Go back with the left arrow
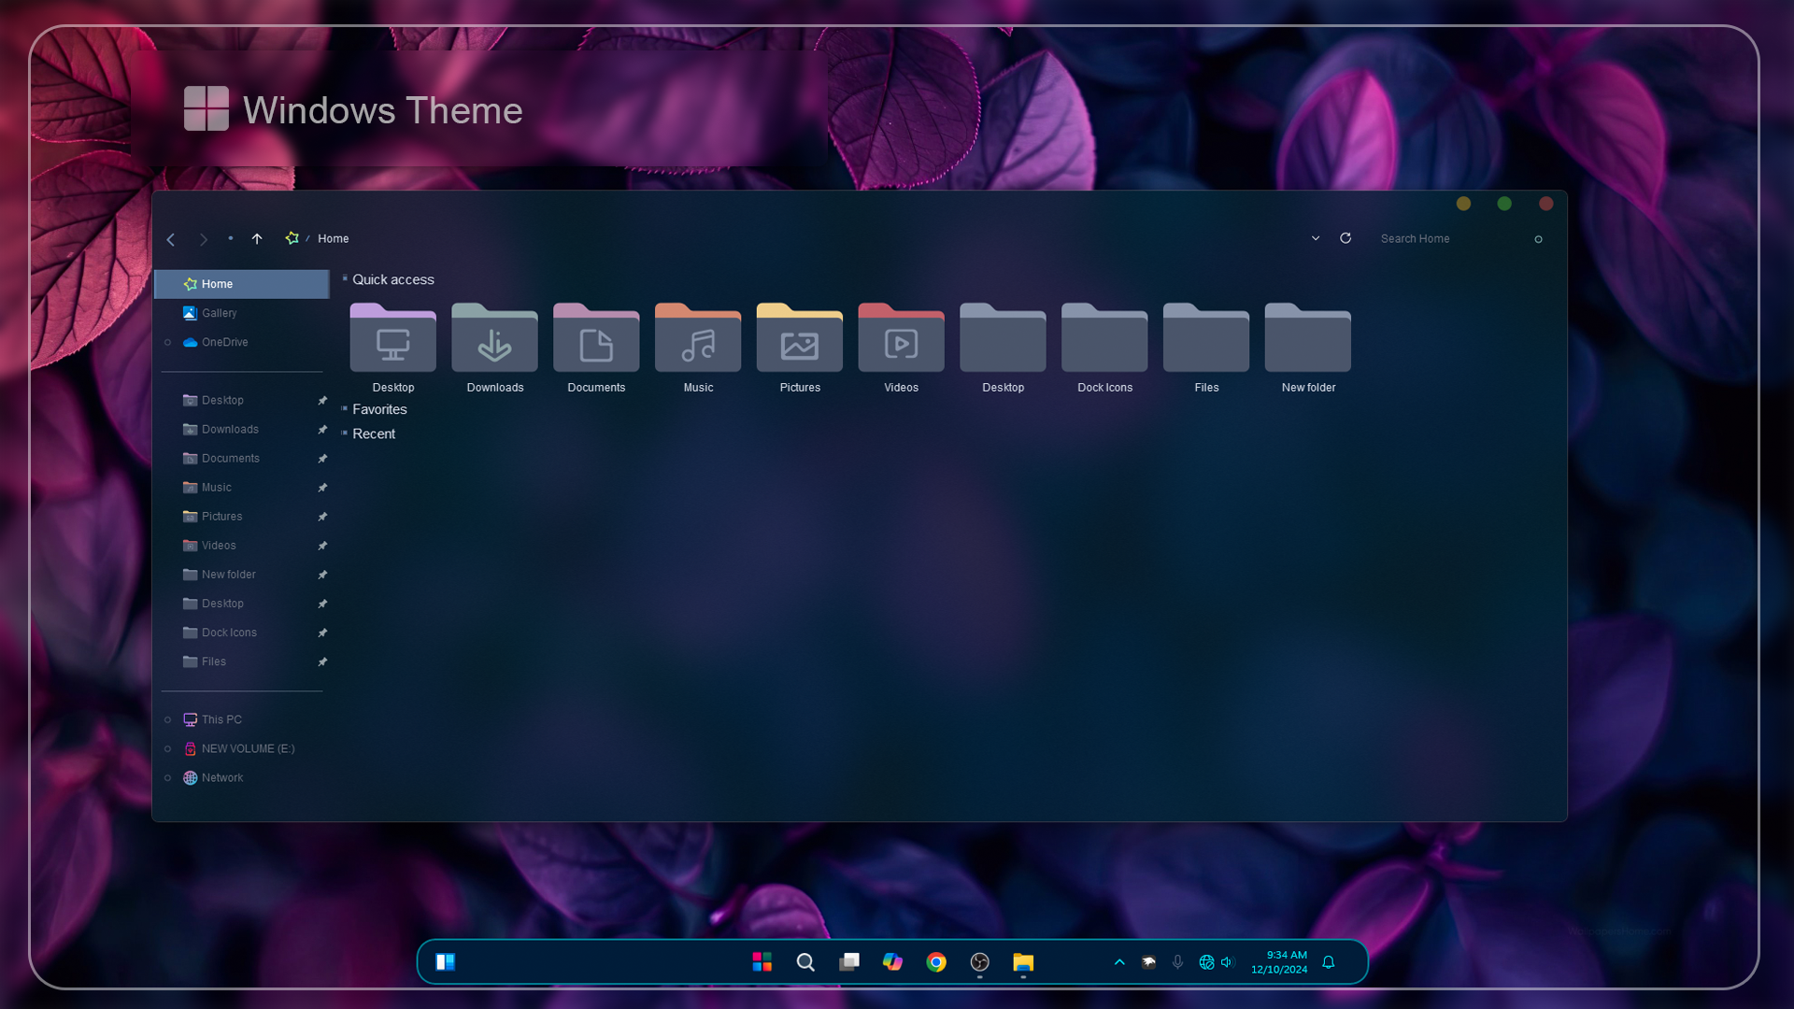 [x=171, y=239]
